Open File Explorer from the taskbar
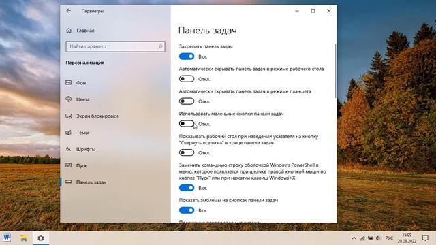The height and width of the screenshot is (245, 436). tap(24, 238)
